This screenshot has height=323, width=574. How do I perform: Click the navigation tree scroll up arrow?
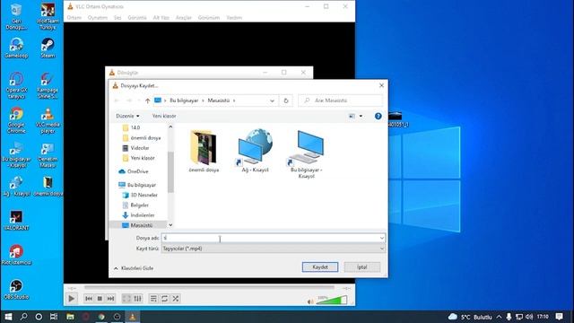point(170,127)
